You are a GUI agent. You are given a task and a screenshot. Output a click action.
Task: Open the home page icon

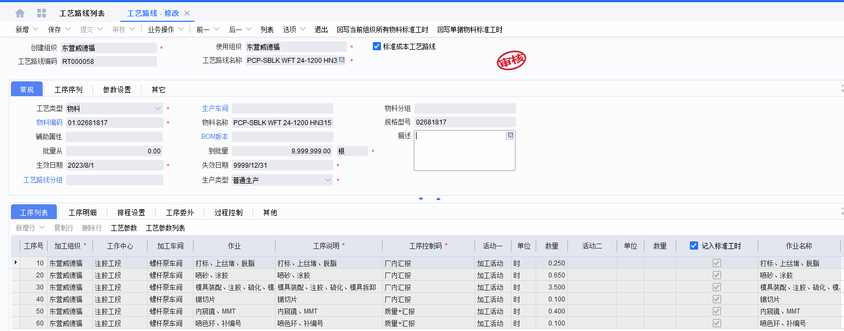coord(20,13)
